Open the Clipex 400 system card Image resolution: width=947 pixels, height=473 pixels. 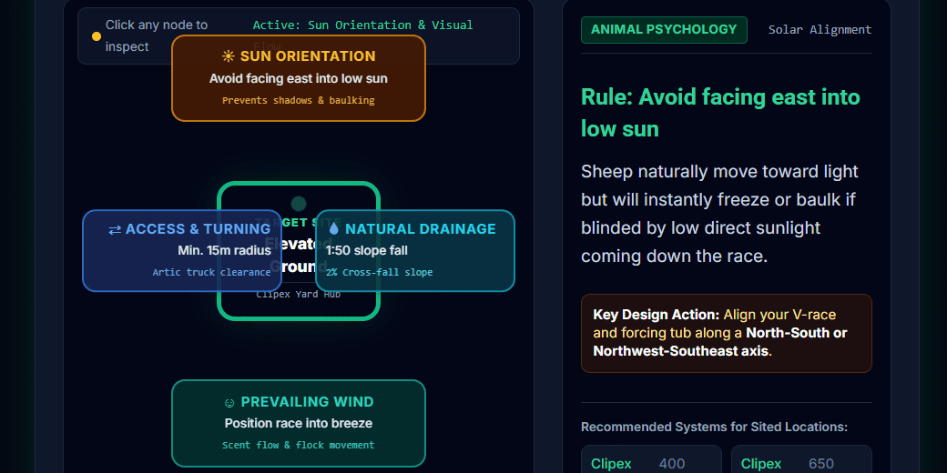651,459
